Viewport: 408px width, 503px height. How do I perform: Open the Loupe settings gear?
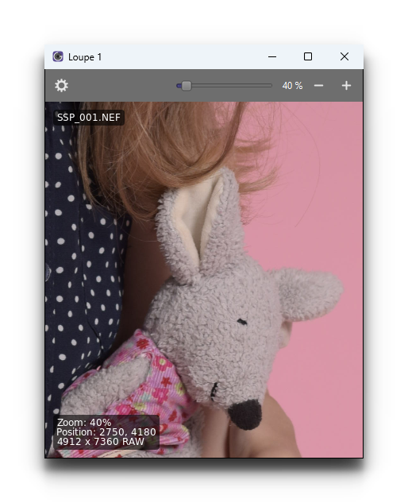click(61, 86)
